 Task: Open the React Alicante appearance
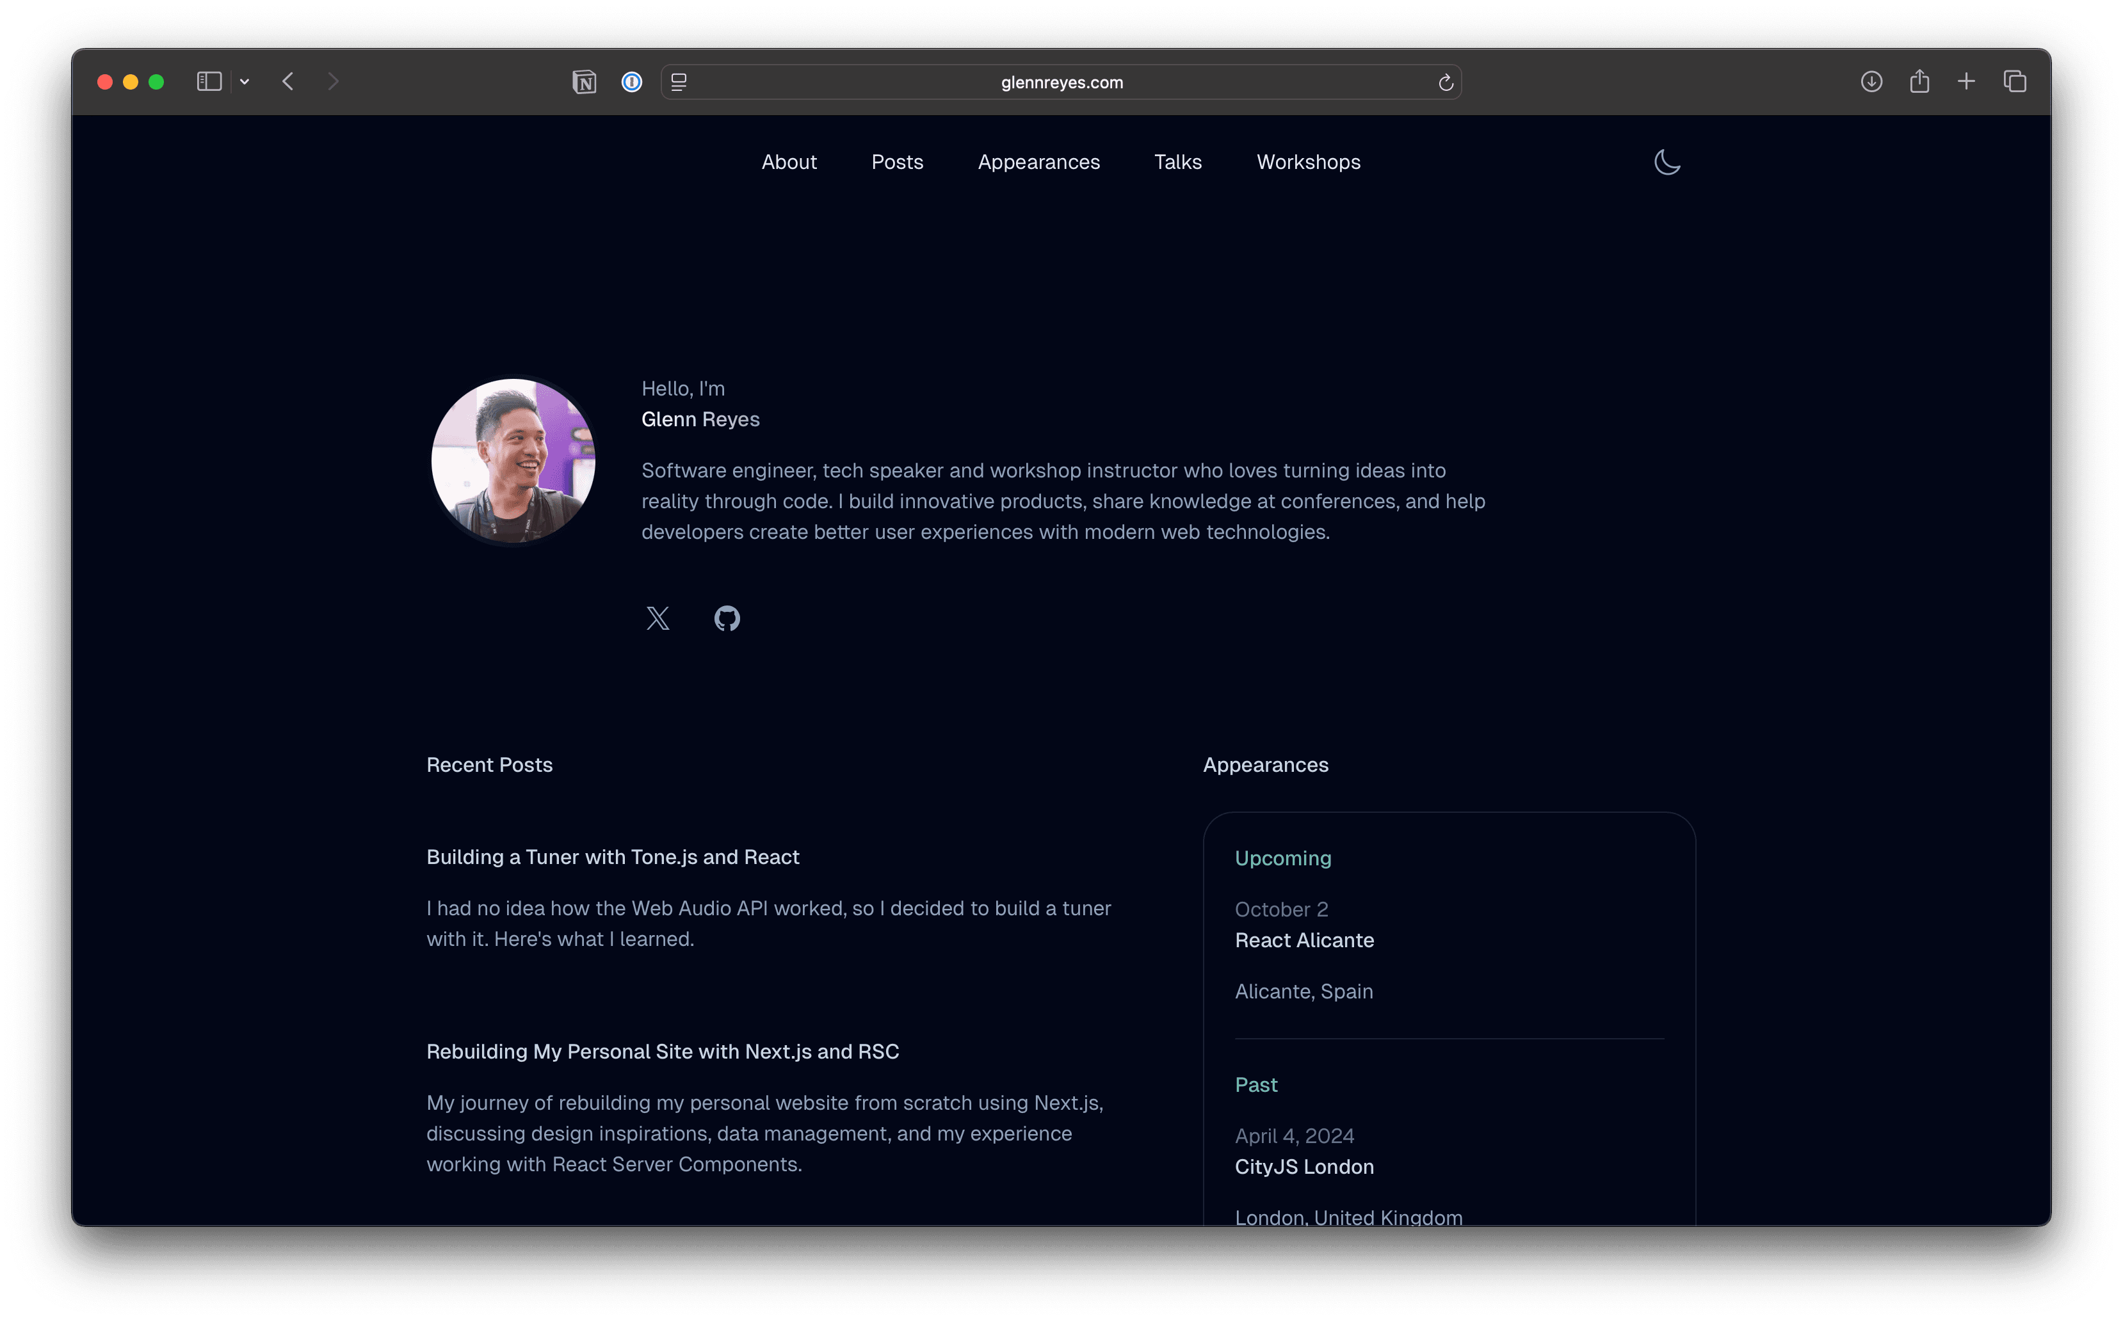tap(1304, 940)
